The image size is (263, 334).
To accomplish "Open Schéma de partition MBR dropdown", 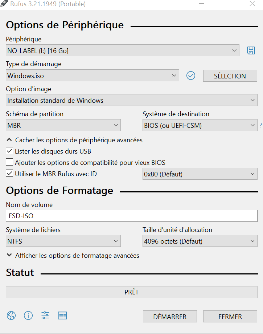I will pos(63,125).
